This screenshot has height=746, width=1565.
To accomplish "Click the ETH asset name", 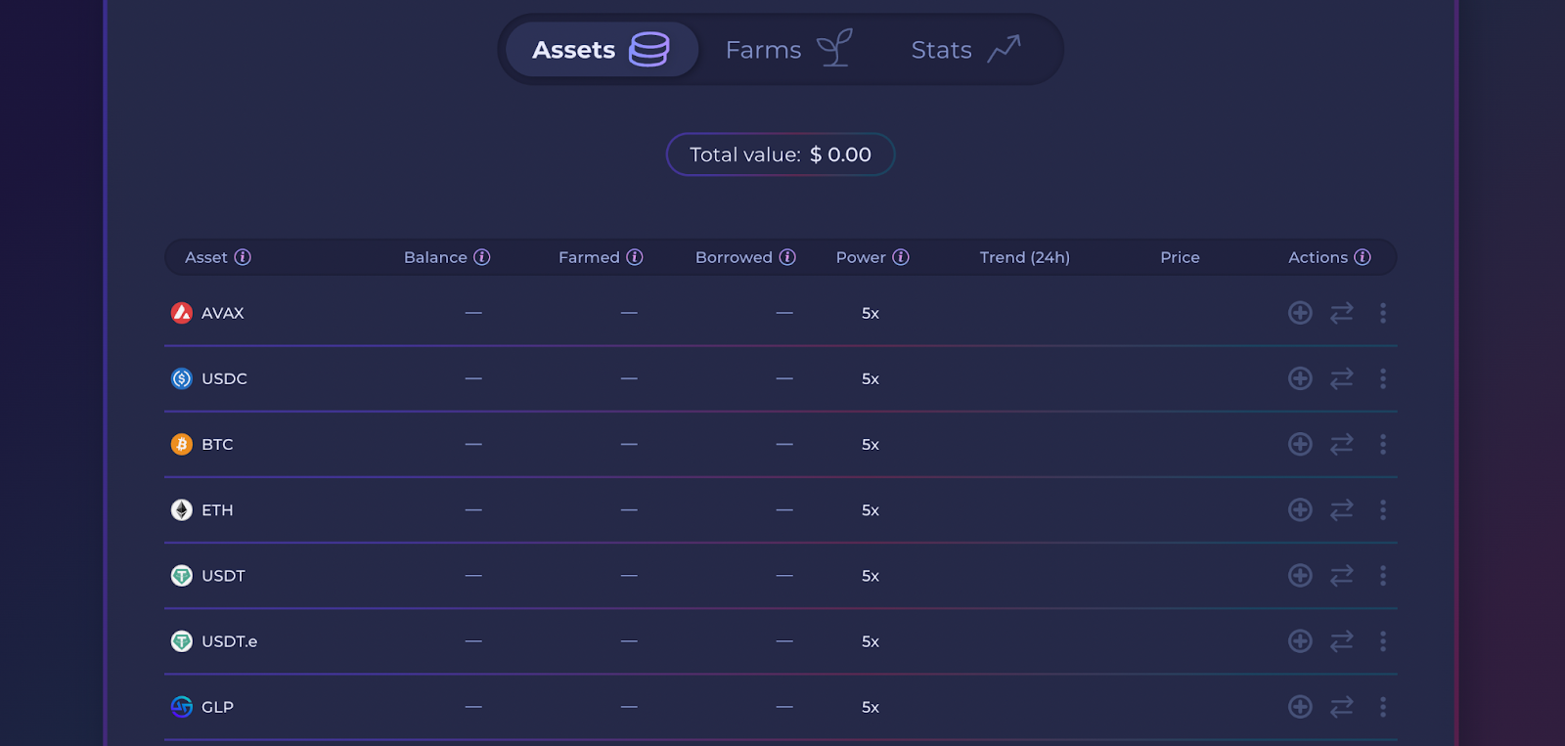I will 217,510.
